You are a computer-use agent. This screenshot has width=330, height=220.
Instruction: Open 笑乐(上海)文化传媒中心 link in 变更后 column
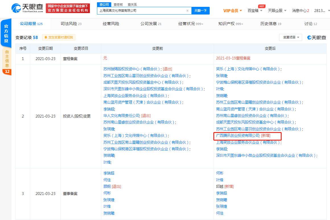248,69
